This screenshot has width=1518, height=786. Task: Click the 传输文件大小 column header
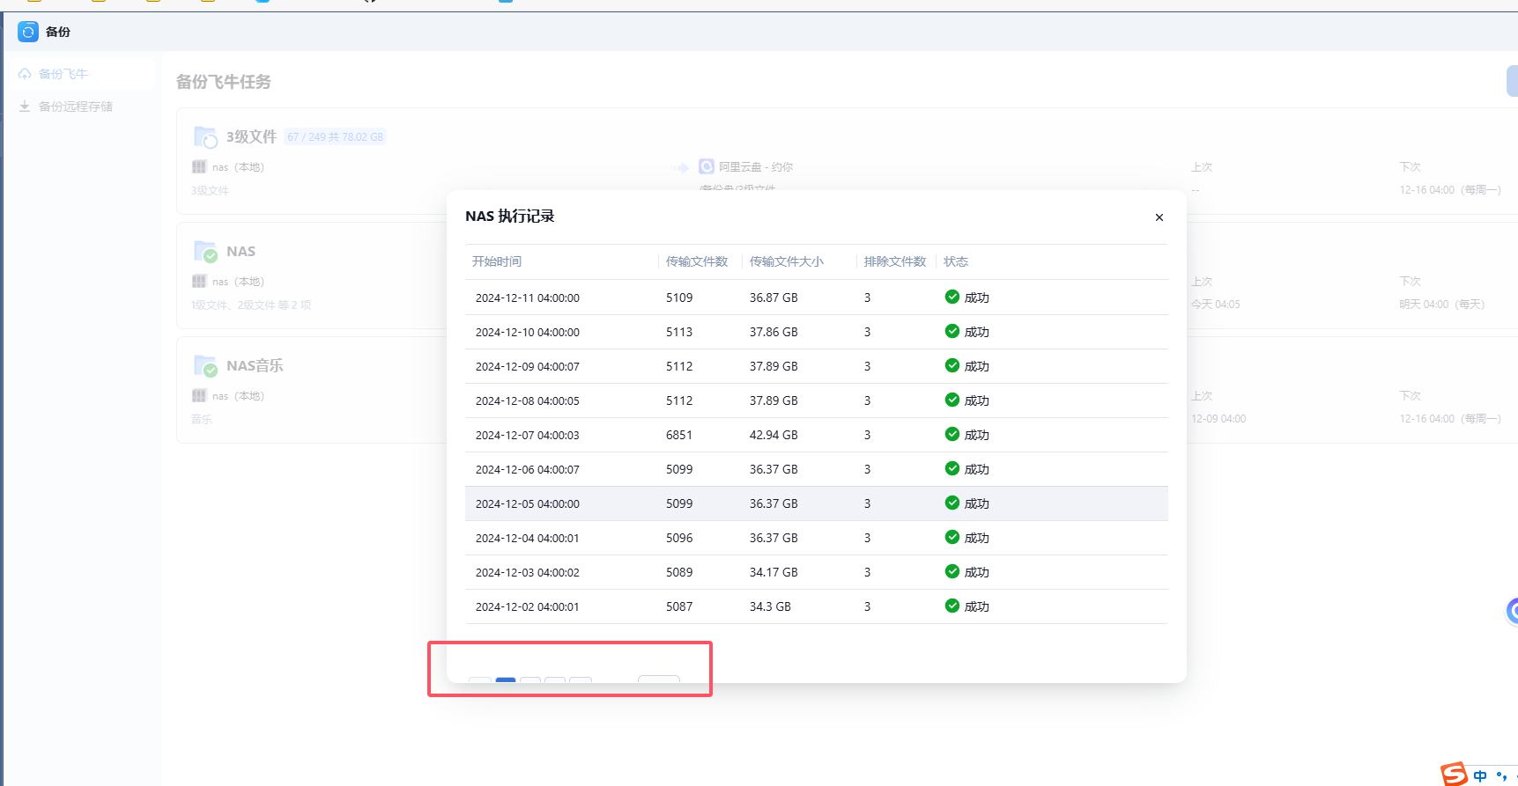[x=787, y=261]
